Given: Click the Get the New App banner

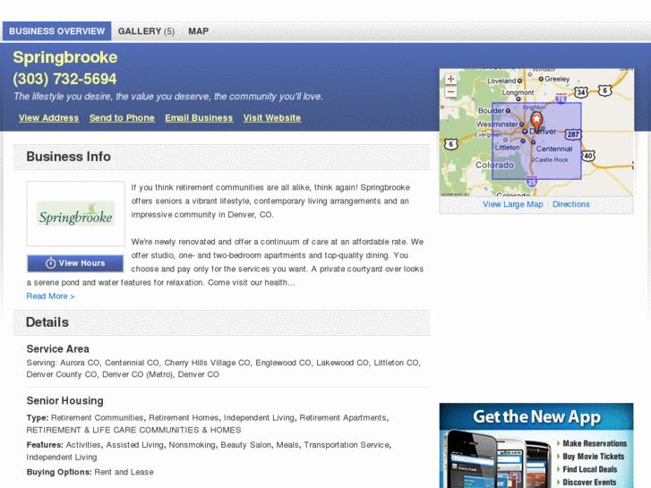Looking at the screenshot, I should coord(536,445).
